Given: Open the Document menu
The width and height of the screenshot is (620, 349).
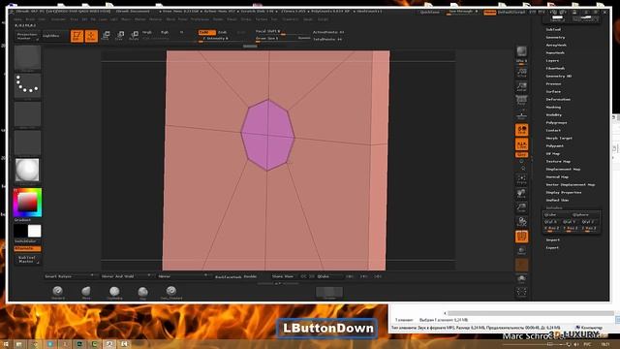Looking at the screenshot, I should pos(58,19).
